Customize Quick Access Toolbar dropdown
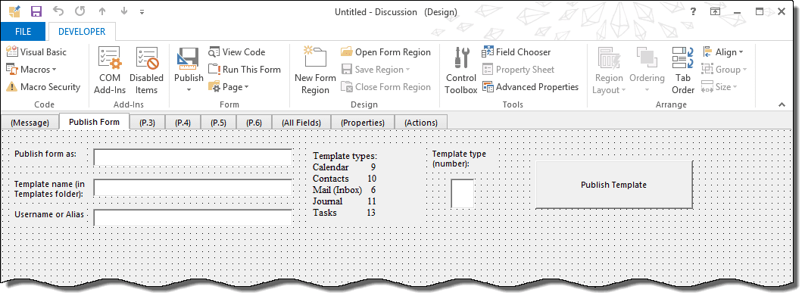The height and width of the screenshot is (299, 805). tap(142, 12)
